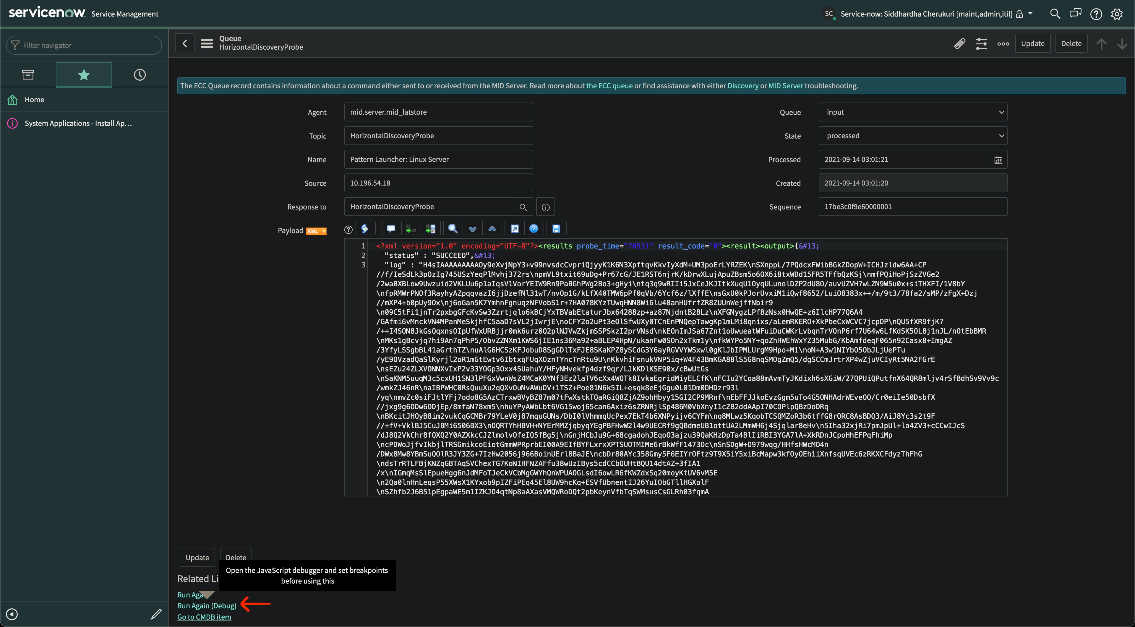Click the Response to lookup magnifier

point(523,207)
